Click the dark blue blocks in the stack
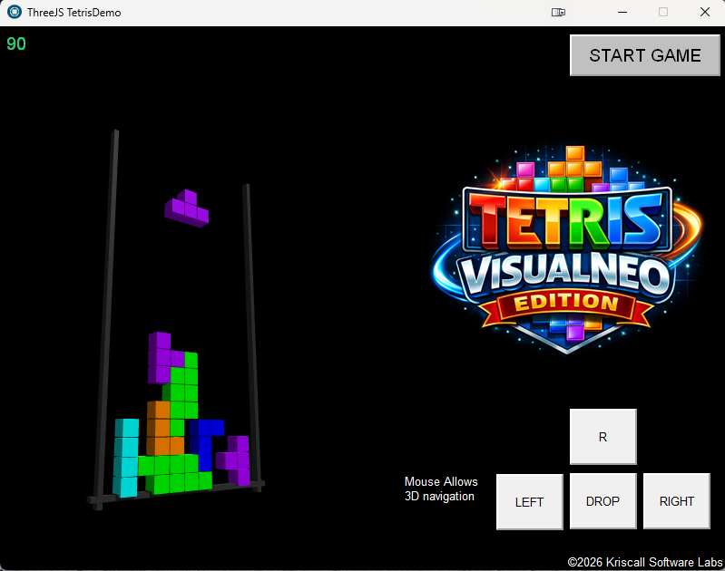This screenshot has height=571, width=725. [209, 431]
